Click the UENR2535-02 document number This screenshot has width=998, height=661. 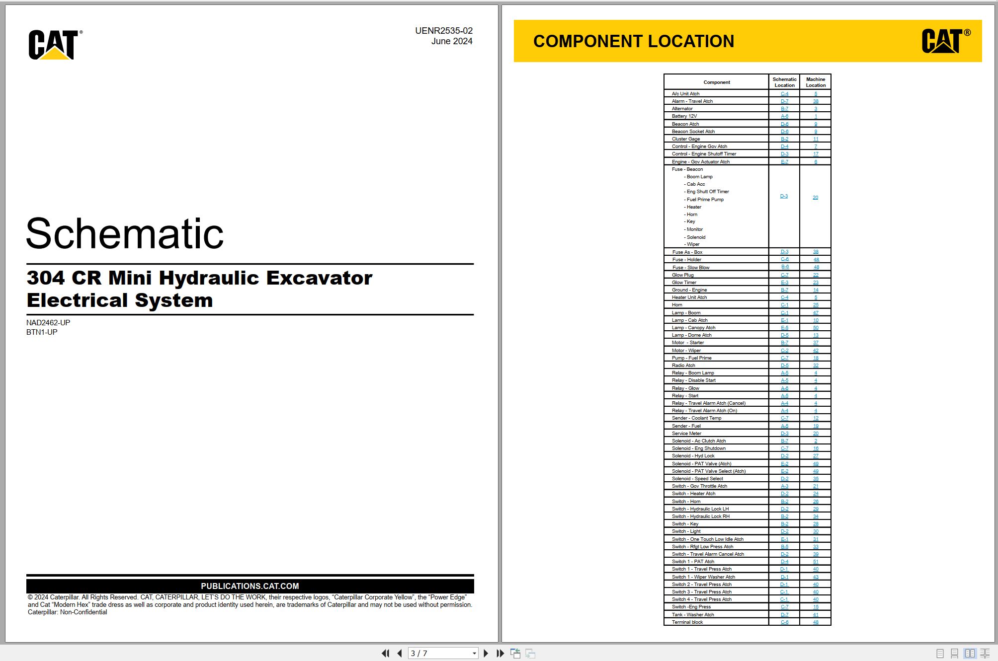coord(444,31)
